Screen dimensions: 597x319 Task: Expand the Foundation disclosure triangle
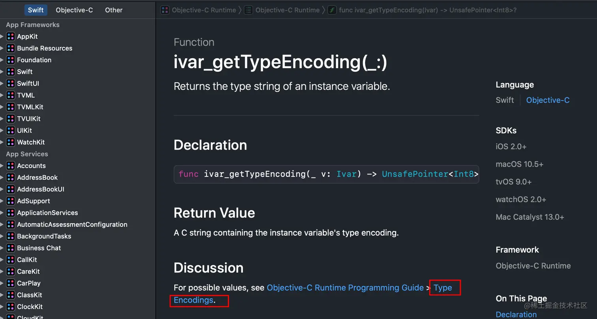(x=2, y=60)
